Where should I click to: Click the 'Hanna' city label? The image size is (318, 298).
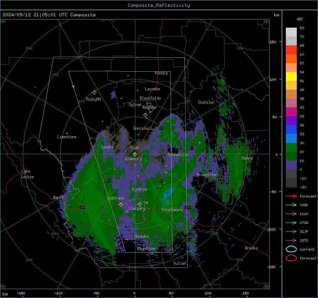pos(247,158)
